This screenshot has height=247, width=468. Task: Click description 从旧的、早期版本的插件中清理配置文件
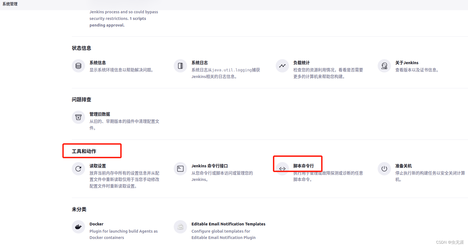tap(124, 125)
